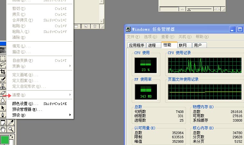The width and height of the screenshot is (244, 145).
Task: Choose 清除(E) menu entry
Action: pos(40,37)
